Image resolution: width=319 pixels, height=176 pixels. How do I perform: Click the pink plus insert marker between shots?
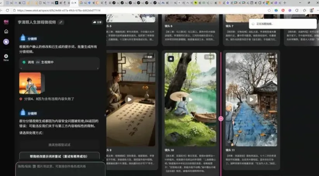pos(221,119)
